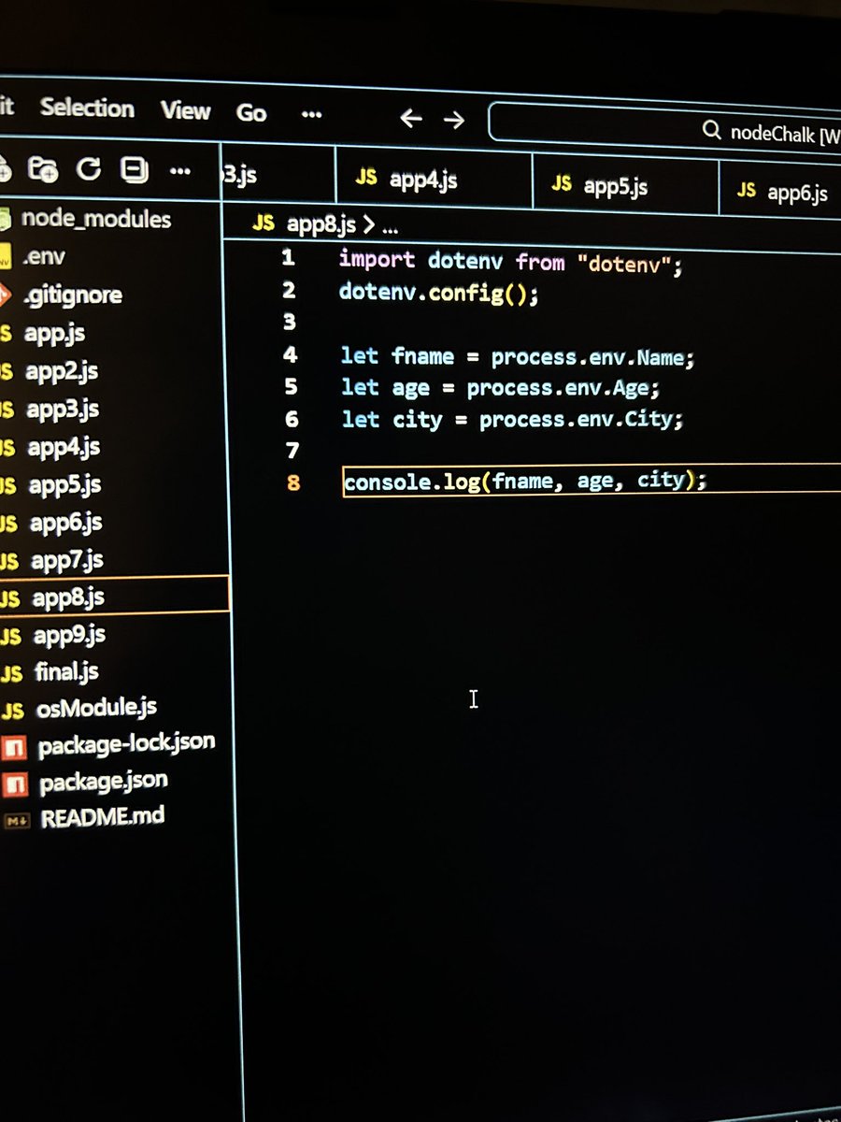Click the npm icon beside package.json

tap(15, 783)
